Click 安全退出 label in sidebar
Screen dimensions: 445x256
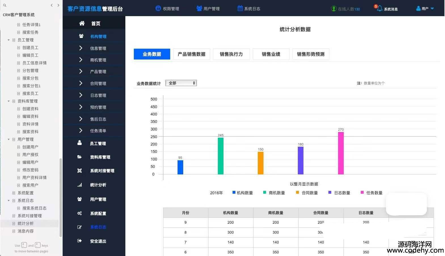pyautogui.click(x=98, y=241)
